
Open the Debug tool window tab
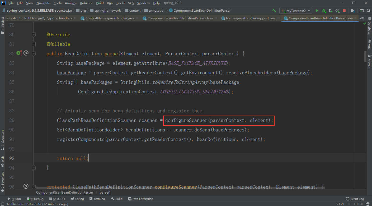coord(35,199)
